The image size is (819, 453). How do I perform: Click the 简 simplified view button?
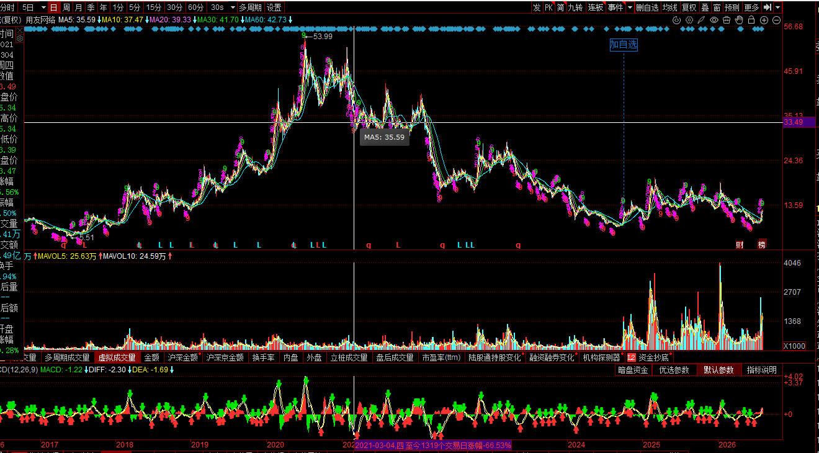[x=561, y=7]
